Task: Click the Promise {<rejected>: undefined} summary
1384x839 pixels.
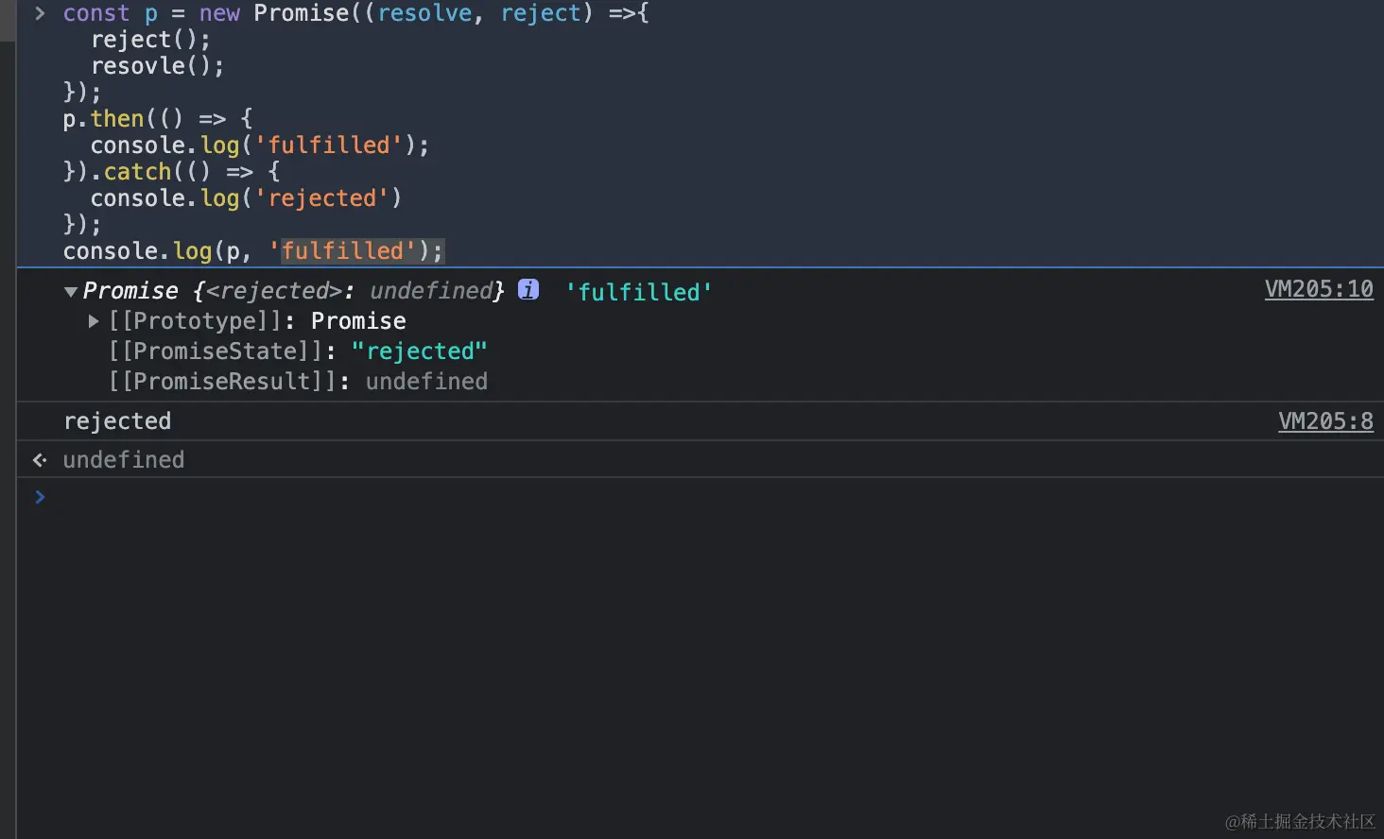Action: tap(293, 291)
